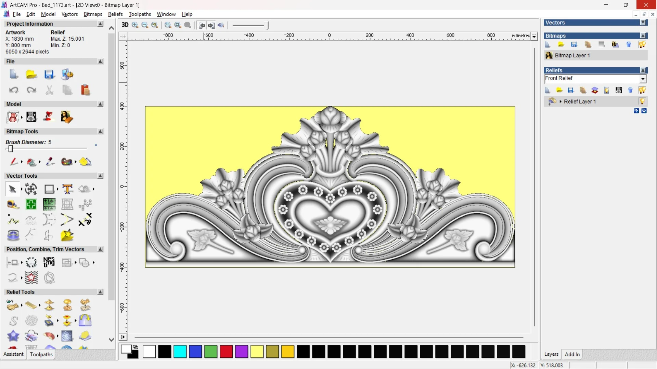Switch to the Toolpaths tab
Image resolution: width=657 pixels, height=369 pixels.
point(41,354)
